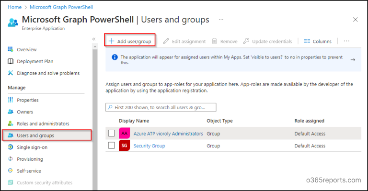Sort by Role assigned column header
The width and height of the screenshot is (368, 191).
coord(310,121)
